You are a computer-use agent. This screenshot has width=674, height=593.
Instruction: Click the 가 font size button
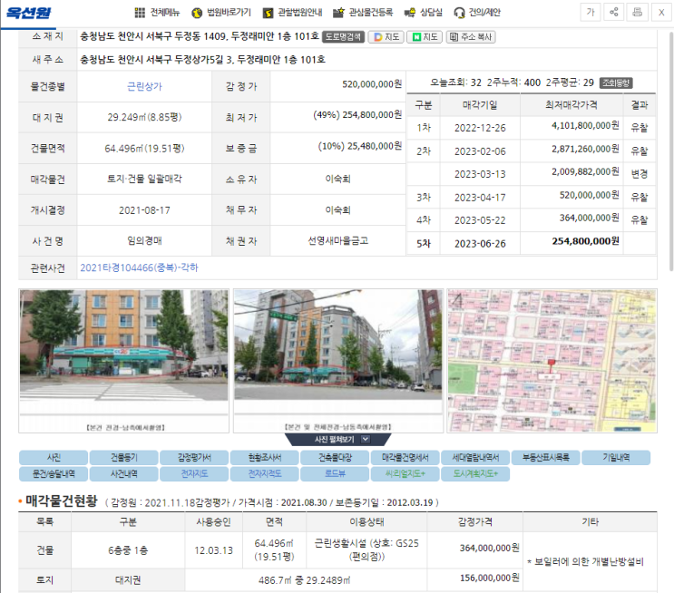[x=591, y=12]
